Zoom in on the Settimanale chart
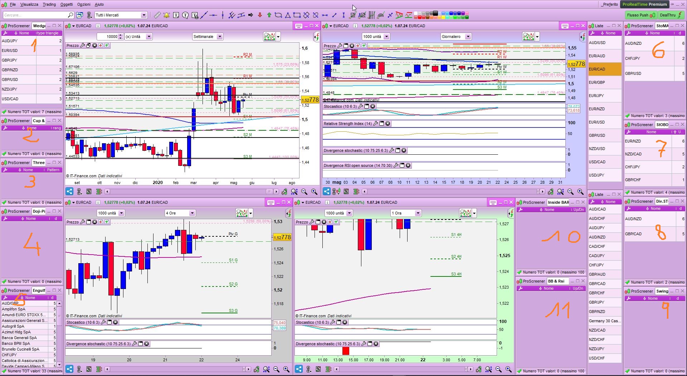The image size is (687, 376). (314, 192)
